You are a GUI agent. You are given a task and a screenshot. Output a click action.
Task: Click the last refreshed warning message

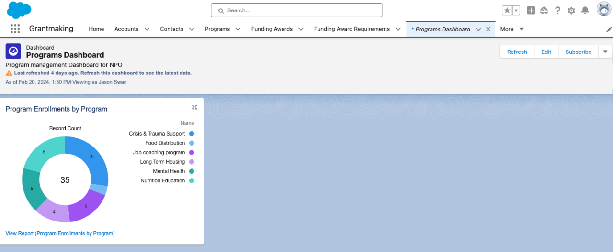[102, 73]
